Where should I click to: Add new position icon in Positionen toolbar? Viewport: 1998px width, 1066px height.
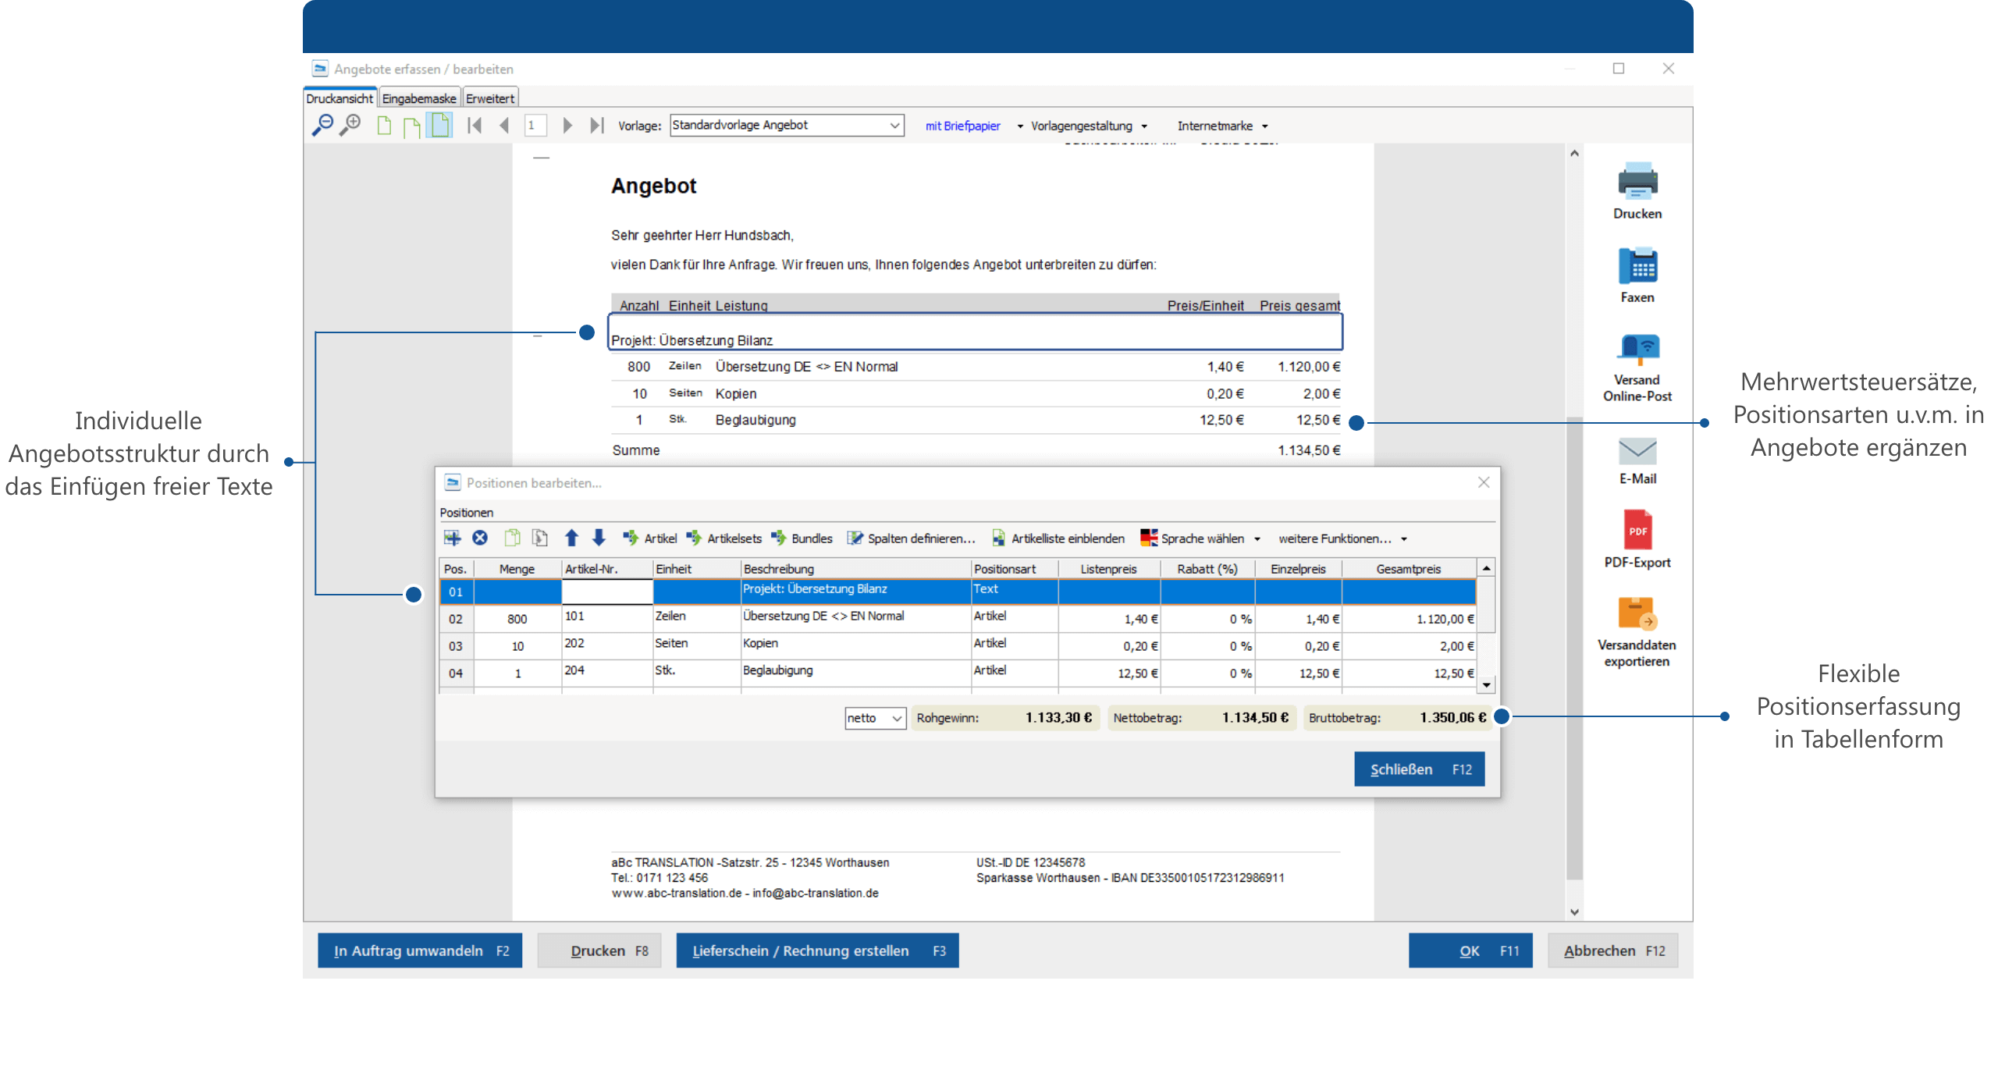tap(452, 538)
